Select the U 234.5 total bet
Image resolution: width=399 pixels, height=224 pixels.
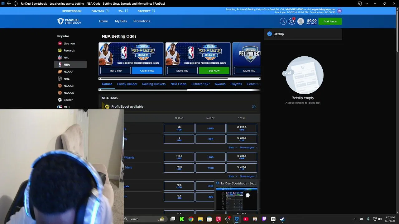[x=242, y=168]
